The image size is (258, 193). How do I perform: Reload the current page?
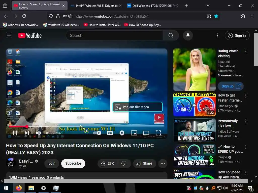coord(24,16)
